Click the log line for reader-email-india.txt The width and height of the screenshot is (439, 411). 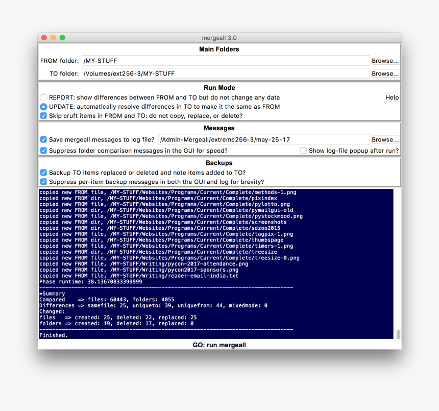click(139, 276)
